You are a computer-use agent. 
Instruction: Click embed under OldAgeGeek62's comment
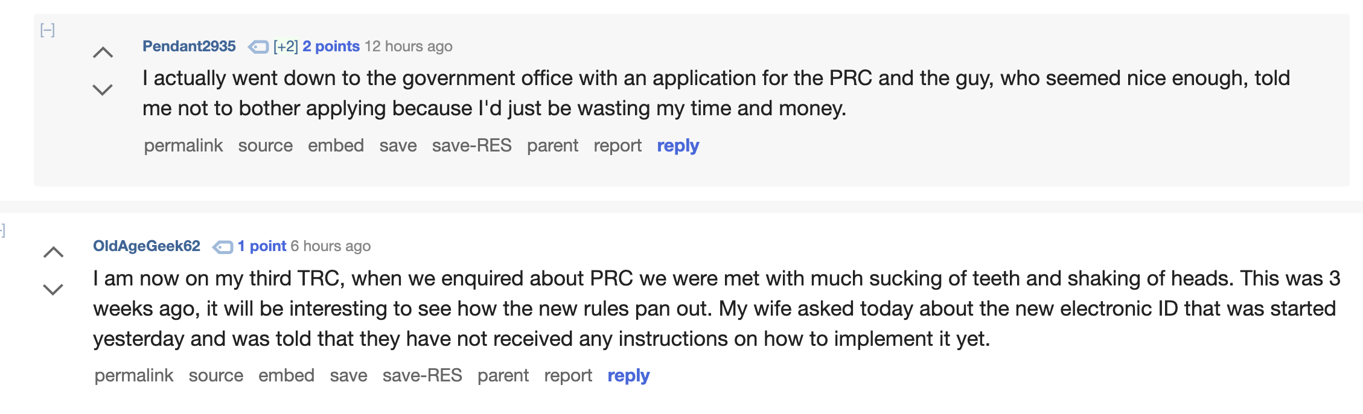286,376
